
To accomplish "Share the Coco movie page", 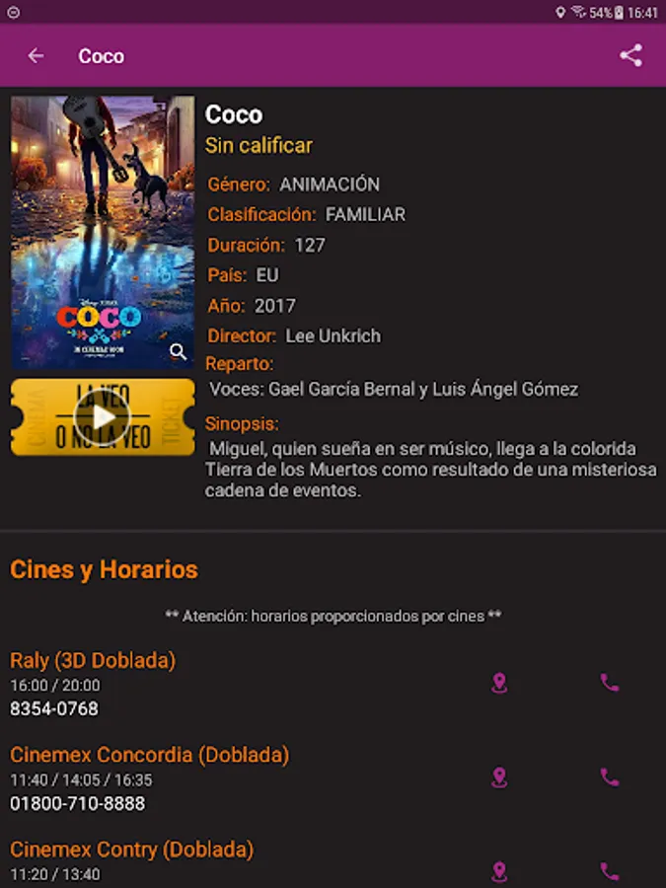I will coord(630,55).
